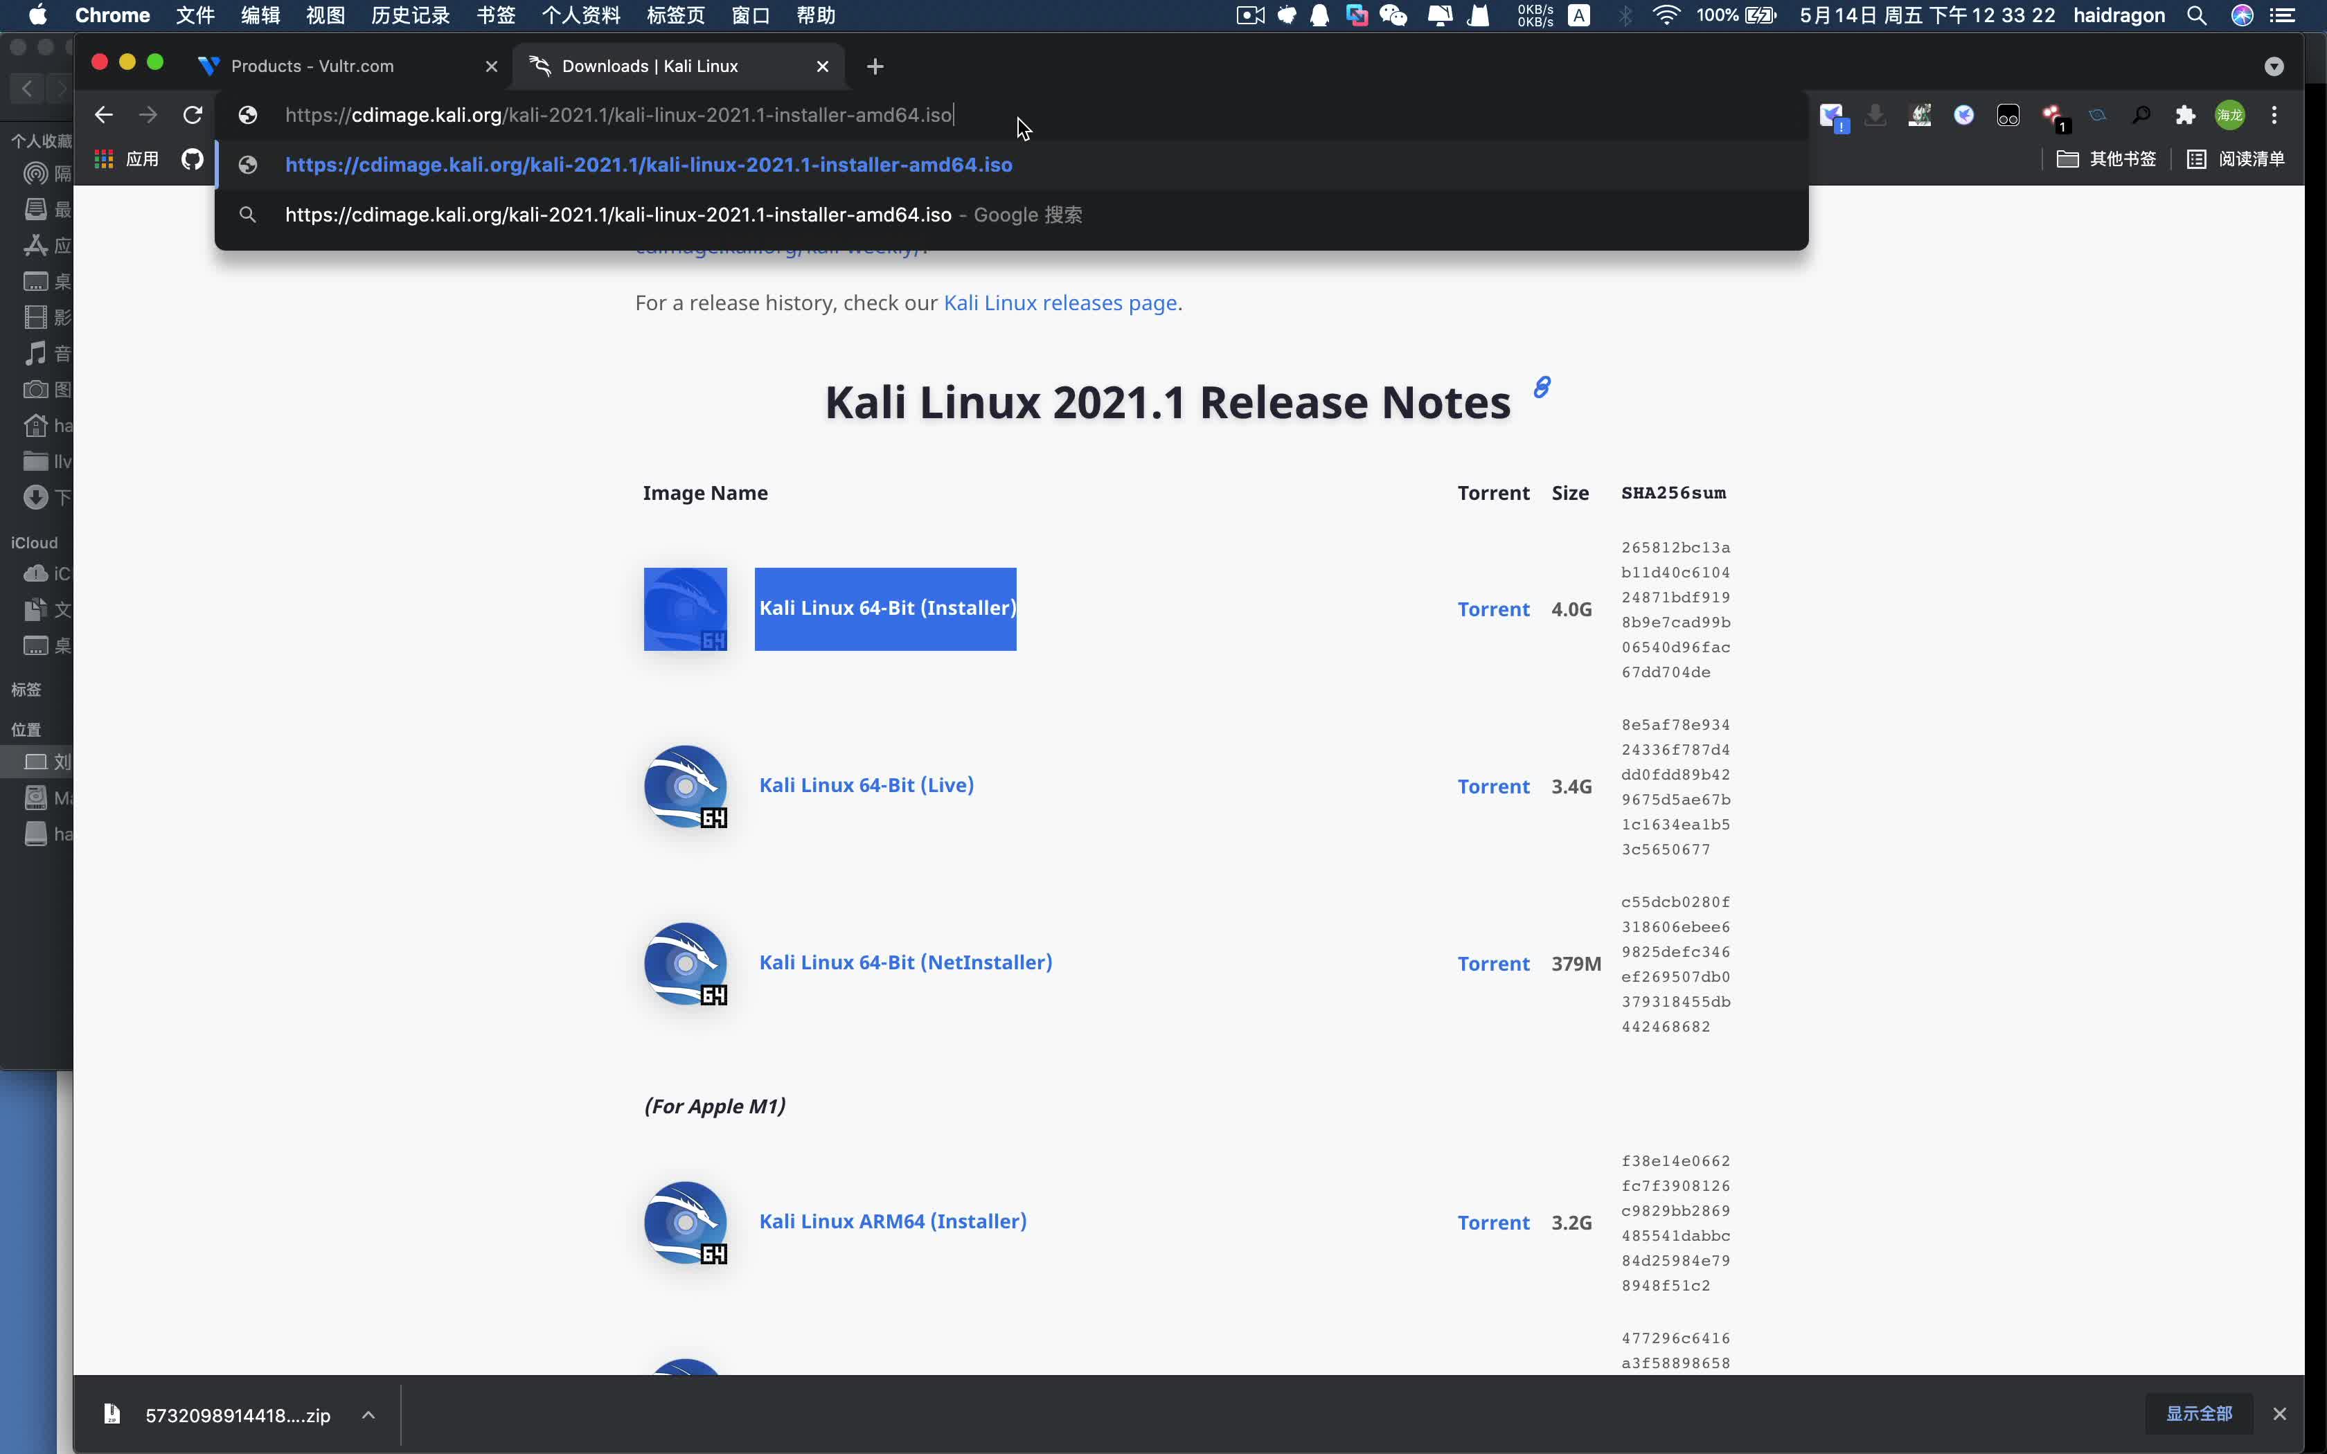Select the cdimage.kali.org URL suggestion
This screenshot has width=2327, height=1454.
point(1012,165)
